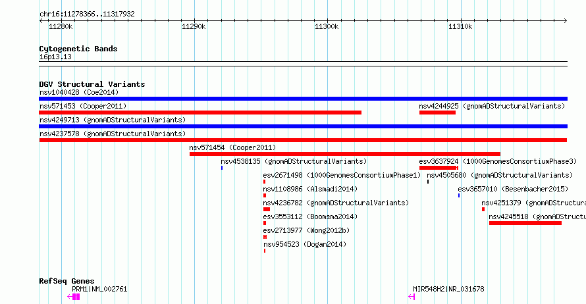Click nsv1108986 (Alsmadi2014) label

(x=310, y=189)
